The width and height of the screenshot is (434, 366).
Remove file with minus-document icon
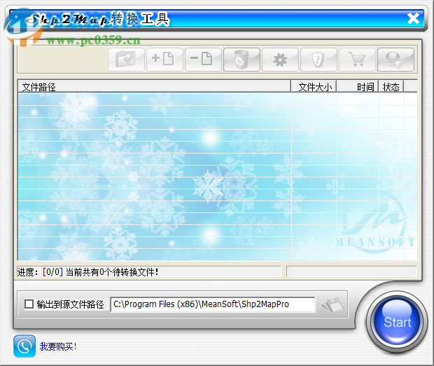point(203,60)
